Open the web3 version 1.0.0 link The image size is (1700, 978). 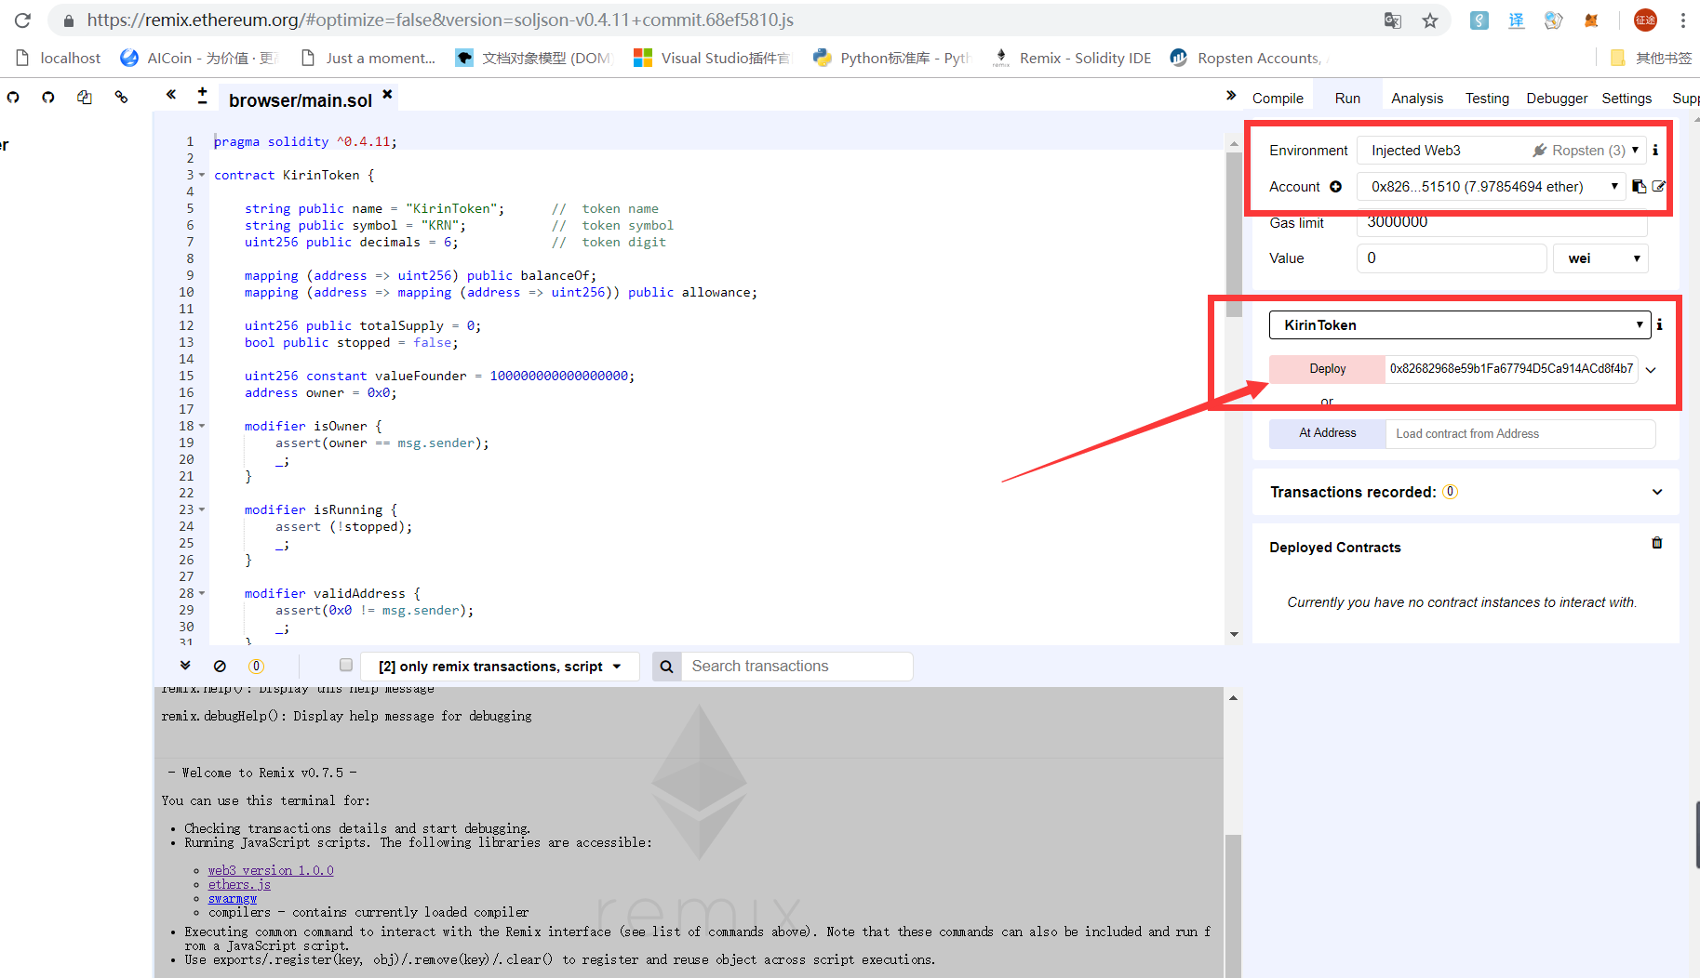(271, 870)
